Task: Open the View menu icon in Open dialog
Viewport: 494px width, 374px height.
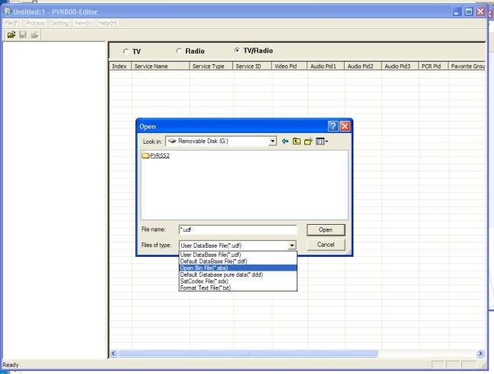Action: [x=322, y=141]
